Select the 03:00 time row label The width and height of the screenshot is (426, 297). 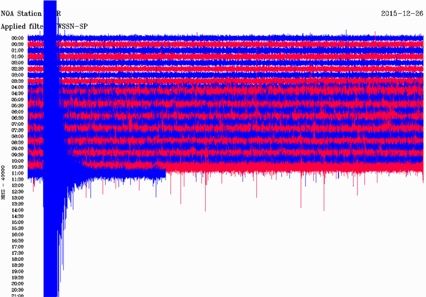point(17,75)
